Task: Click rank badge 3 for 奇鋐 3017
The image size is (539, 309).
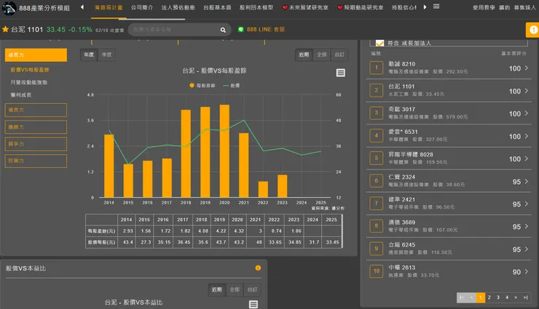Action: (x=377, y=113)
